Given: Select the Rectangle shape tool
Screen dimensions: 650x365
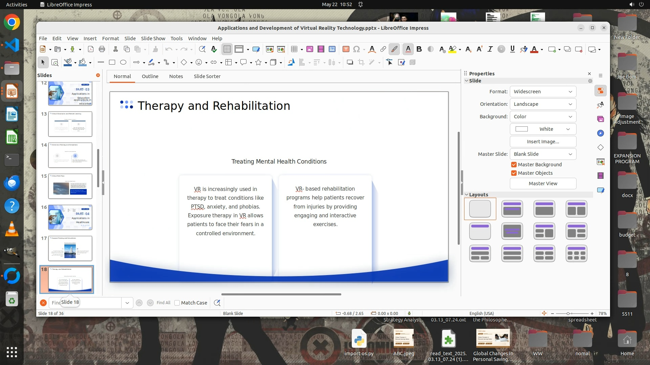Looking at the screenshot, I should click(x=112, y=62).
